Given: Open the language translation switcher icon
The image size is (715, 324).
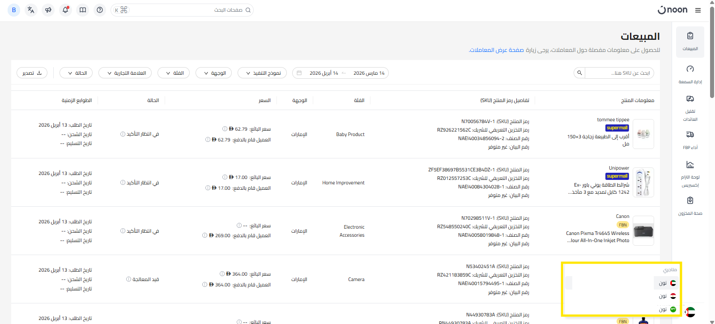Looking at the screenshot, I should (x=31, y=10).
